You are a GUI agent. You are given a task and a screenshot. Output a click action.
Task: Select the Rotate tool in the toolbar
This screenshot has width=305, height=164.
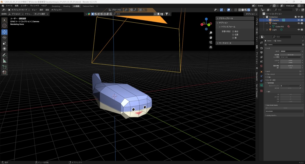click(4, 37)
